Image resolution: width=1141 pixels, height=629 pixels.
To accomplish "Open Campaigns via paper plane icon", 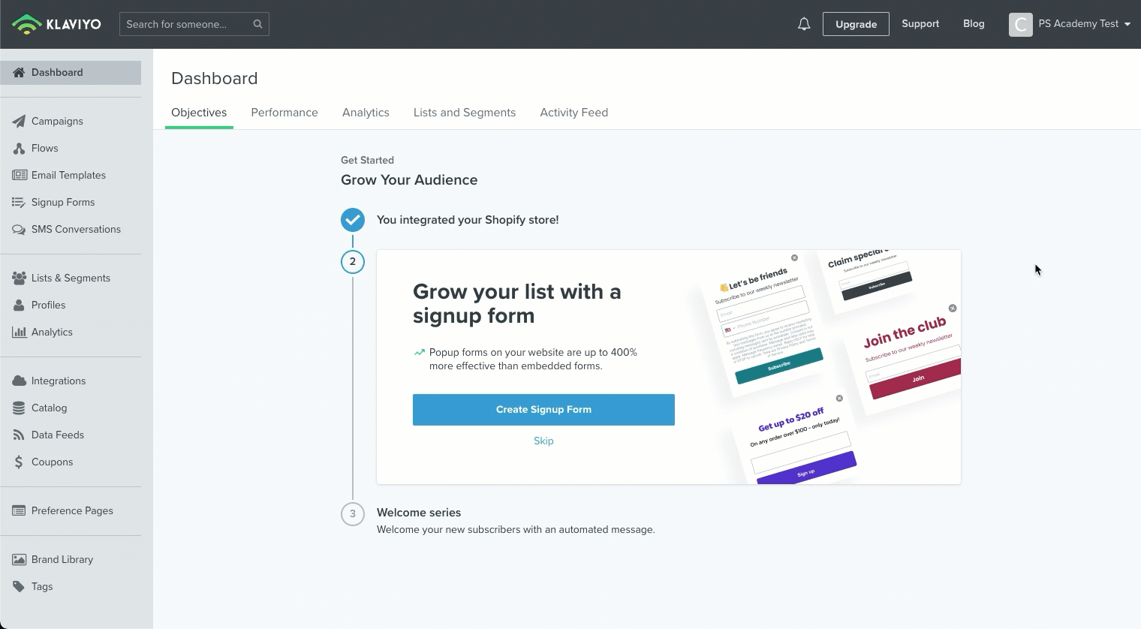I will 19,121.
